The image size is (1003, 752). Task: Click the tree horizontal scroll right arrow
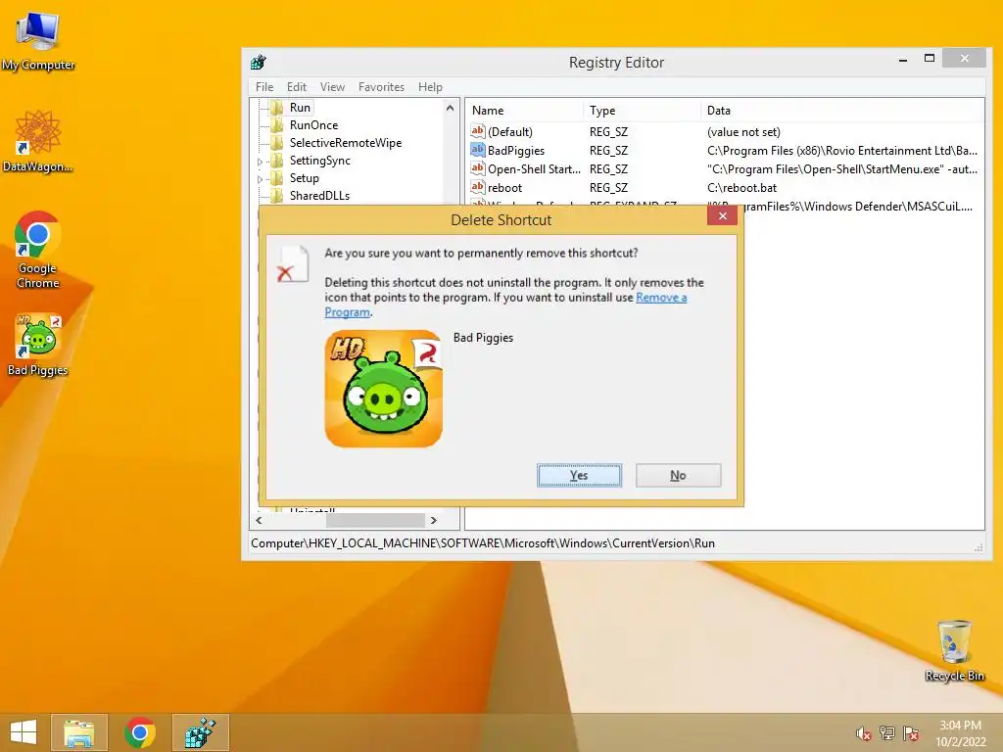pos(434,521)
